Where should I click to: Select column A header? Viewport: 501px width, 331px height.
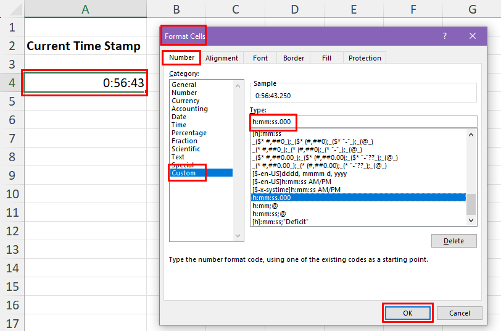85,9
